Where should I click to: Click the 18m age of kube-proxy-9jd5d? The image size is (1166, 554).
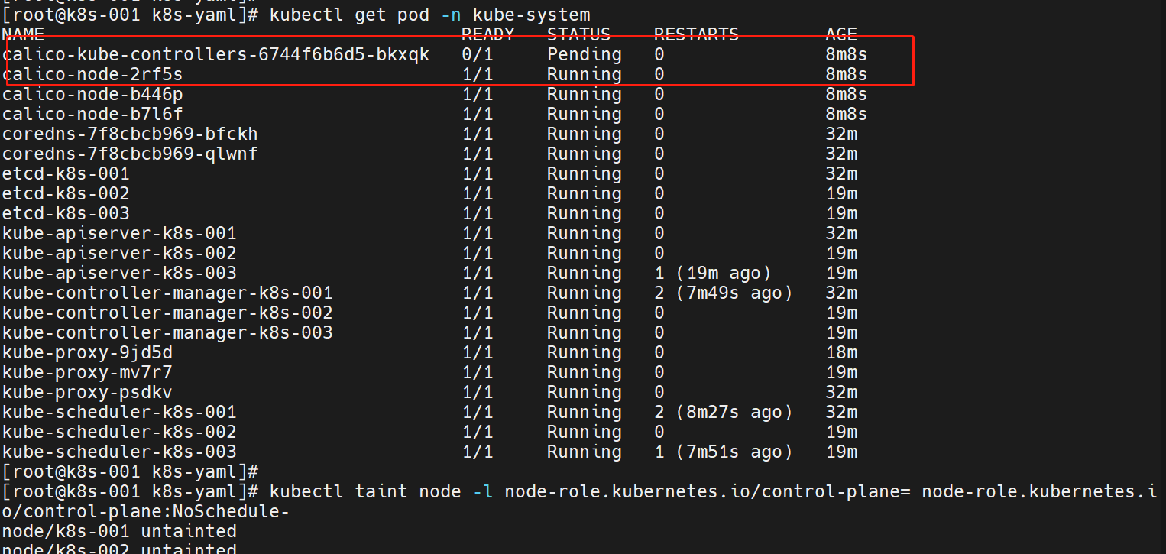pos(841,352)
